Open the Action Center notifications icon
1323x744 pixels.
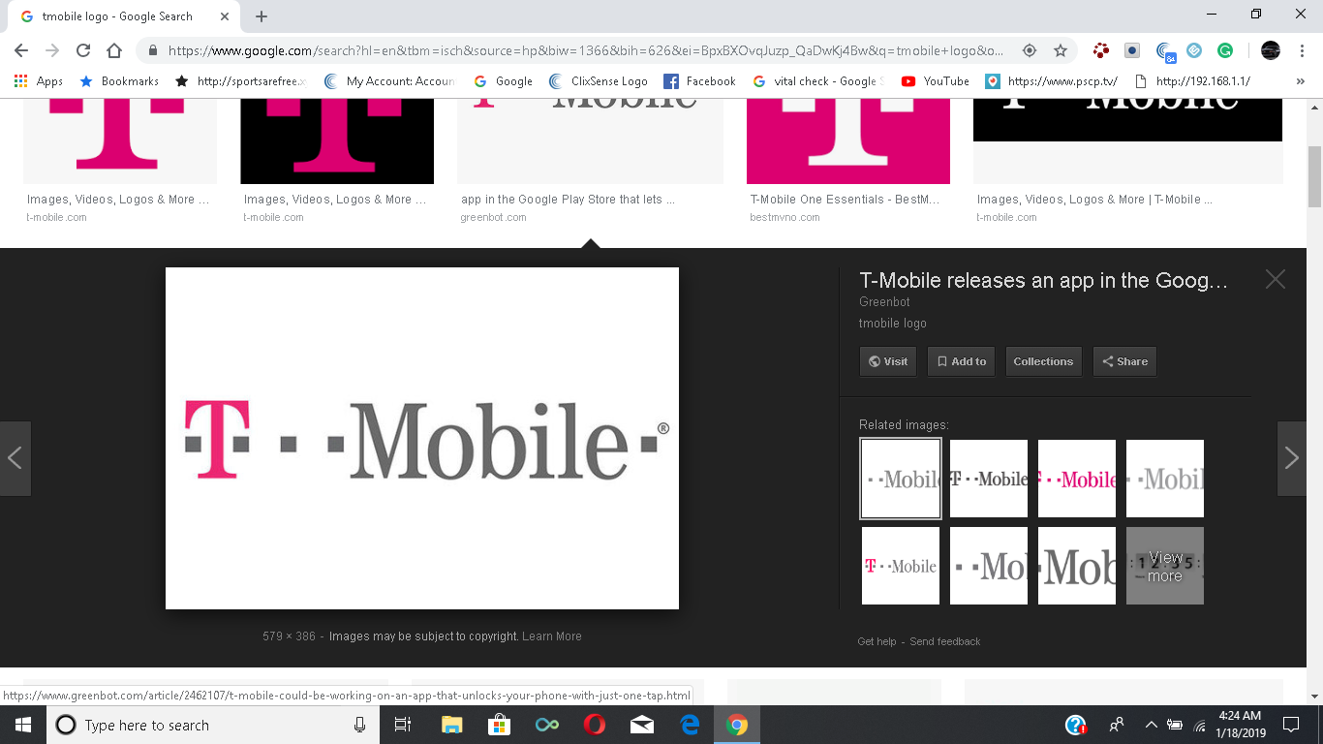click(1291, 725)
